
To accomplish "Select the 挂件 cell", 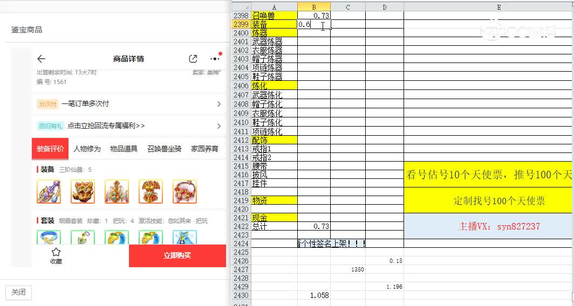I will pyautogui.click(x=274, y=183).
